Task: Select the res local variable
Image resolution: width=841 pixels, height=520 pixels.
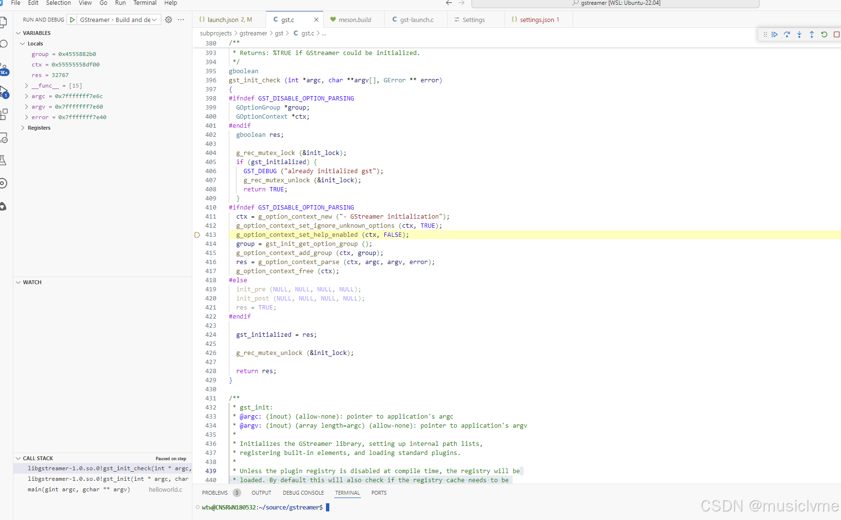Action: point(102,75)
